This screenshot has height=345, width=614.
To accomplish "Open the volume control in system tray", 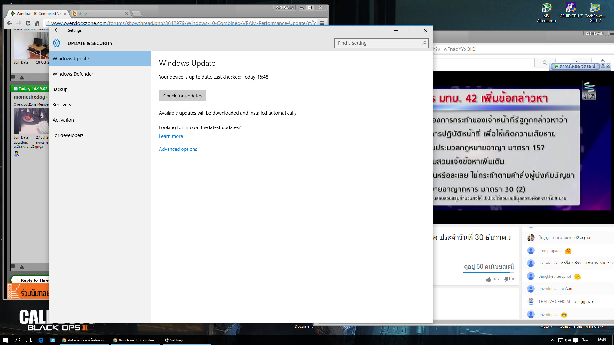I will (x=568, y=340).
